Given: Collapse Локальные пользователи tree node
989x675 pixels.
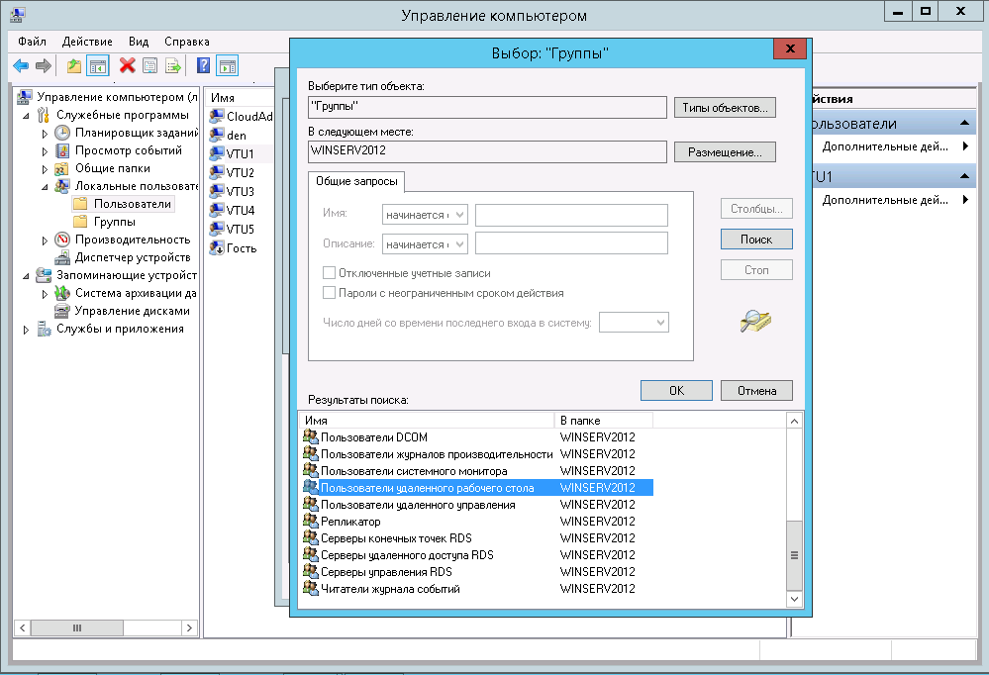Looking at the screenshot, I should pyautogui.click(x=45, y=187).
